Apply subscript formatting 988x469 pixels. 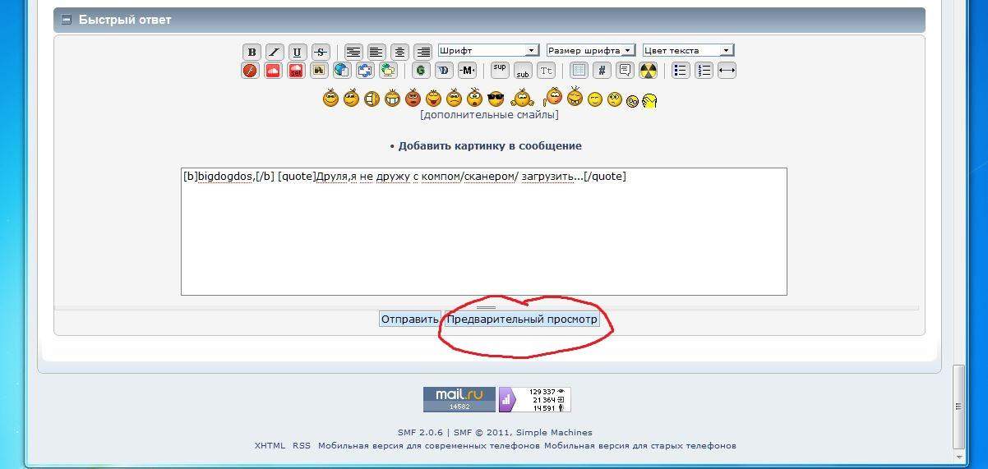pos(523,71)
